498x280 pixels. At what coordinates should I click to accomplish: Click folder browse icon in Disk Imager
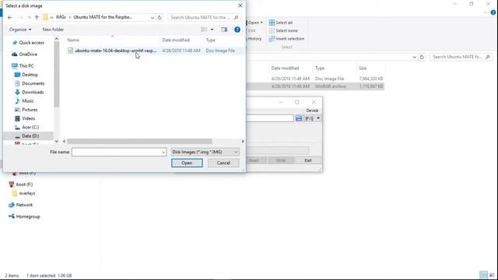point(299,118)
